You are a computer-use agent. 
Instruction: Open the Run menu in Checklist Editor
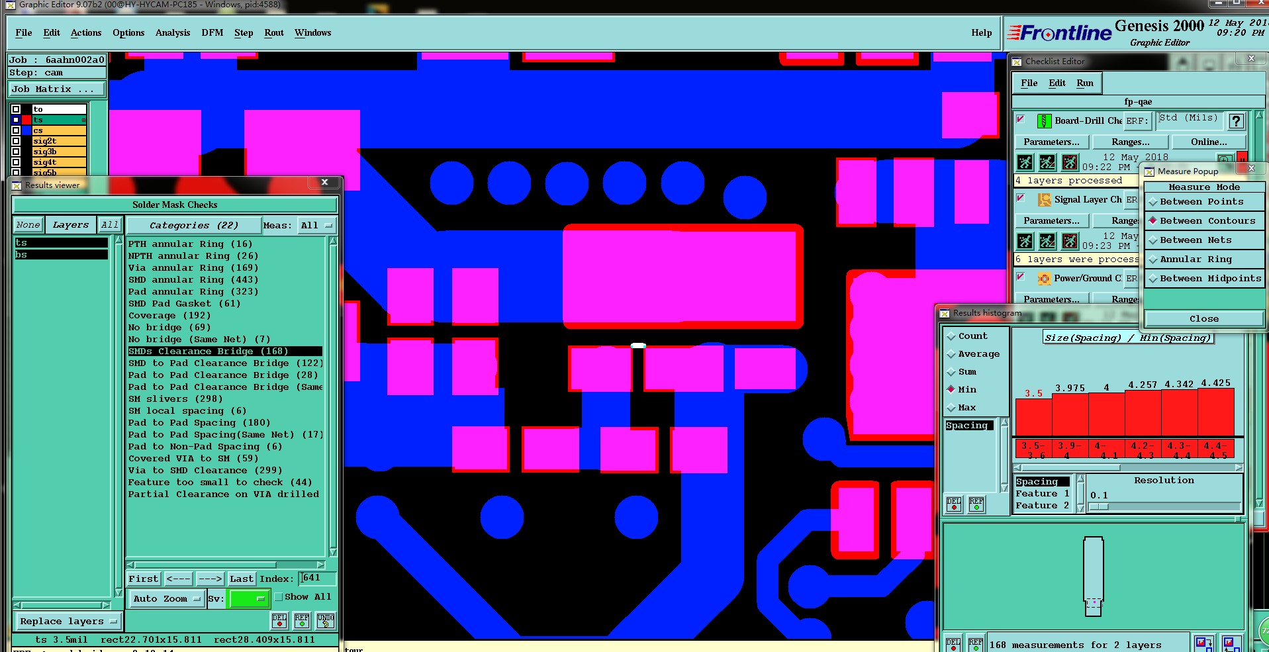(x=1085, y=83)
